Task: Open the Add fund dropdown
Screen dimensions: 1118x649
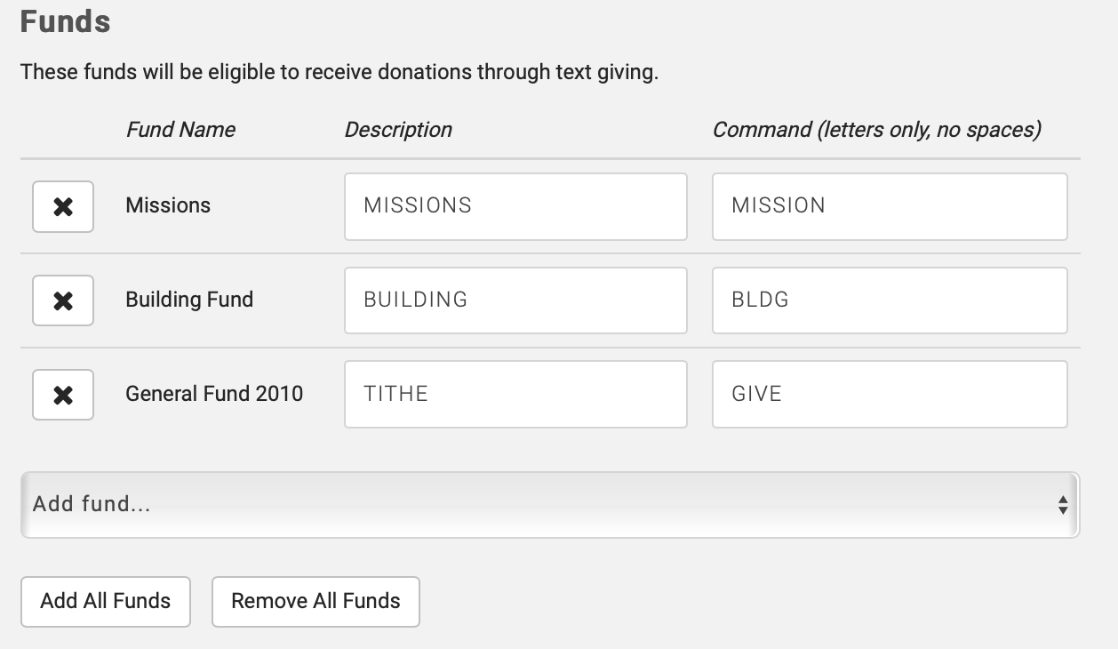Action: 549,505
